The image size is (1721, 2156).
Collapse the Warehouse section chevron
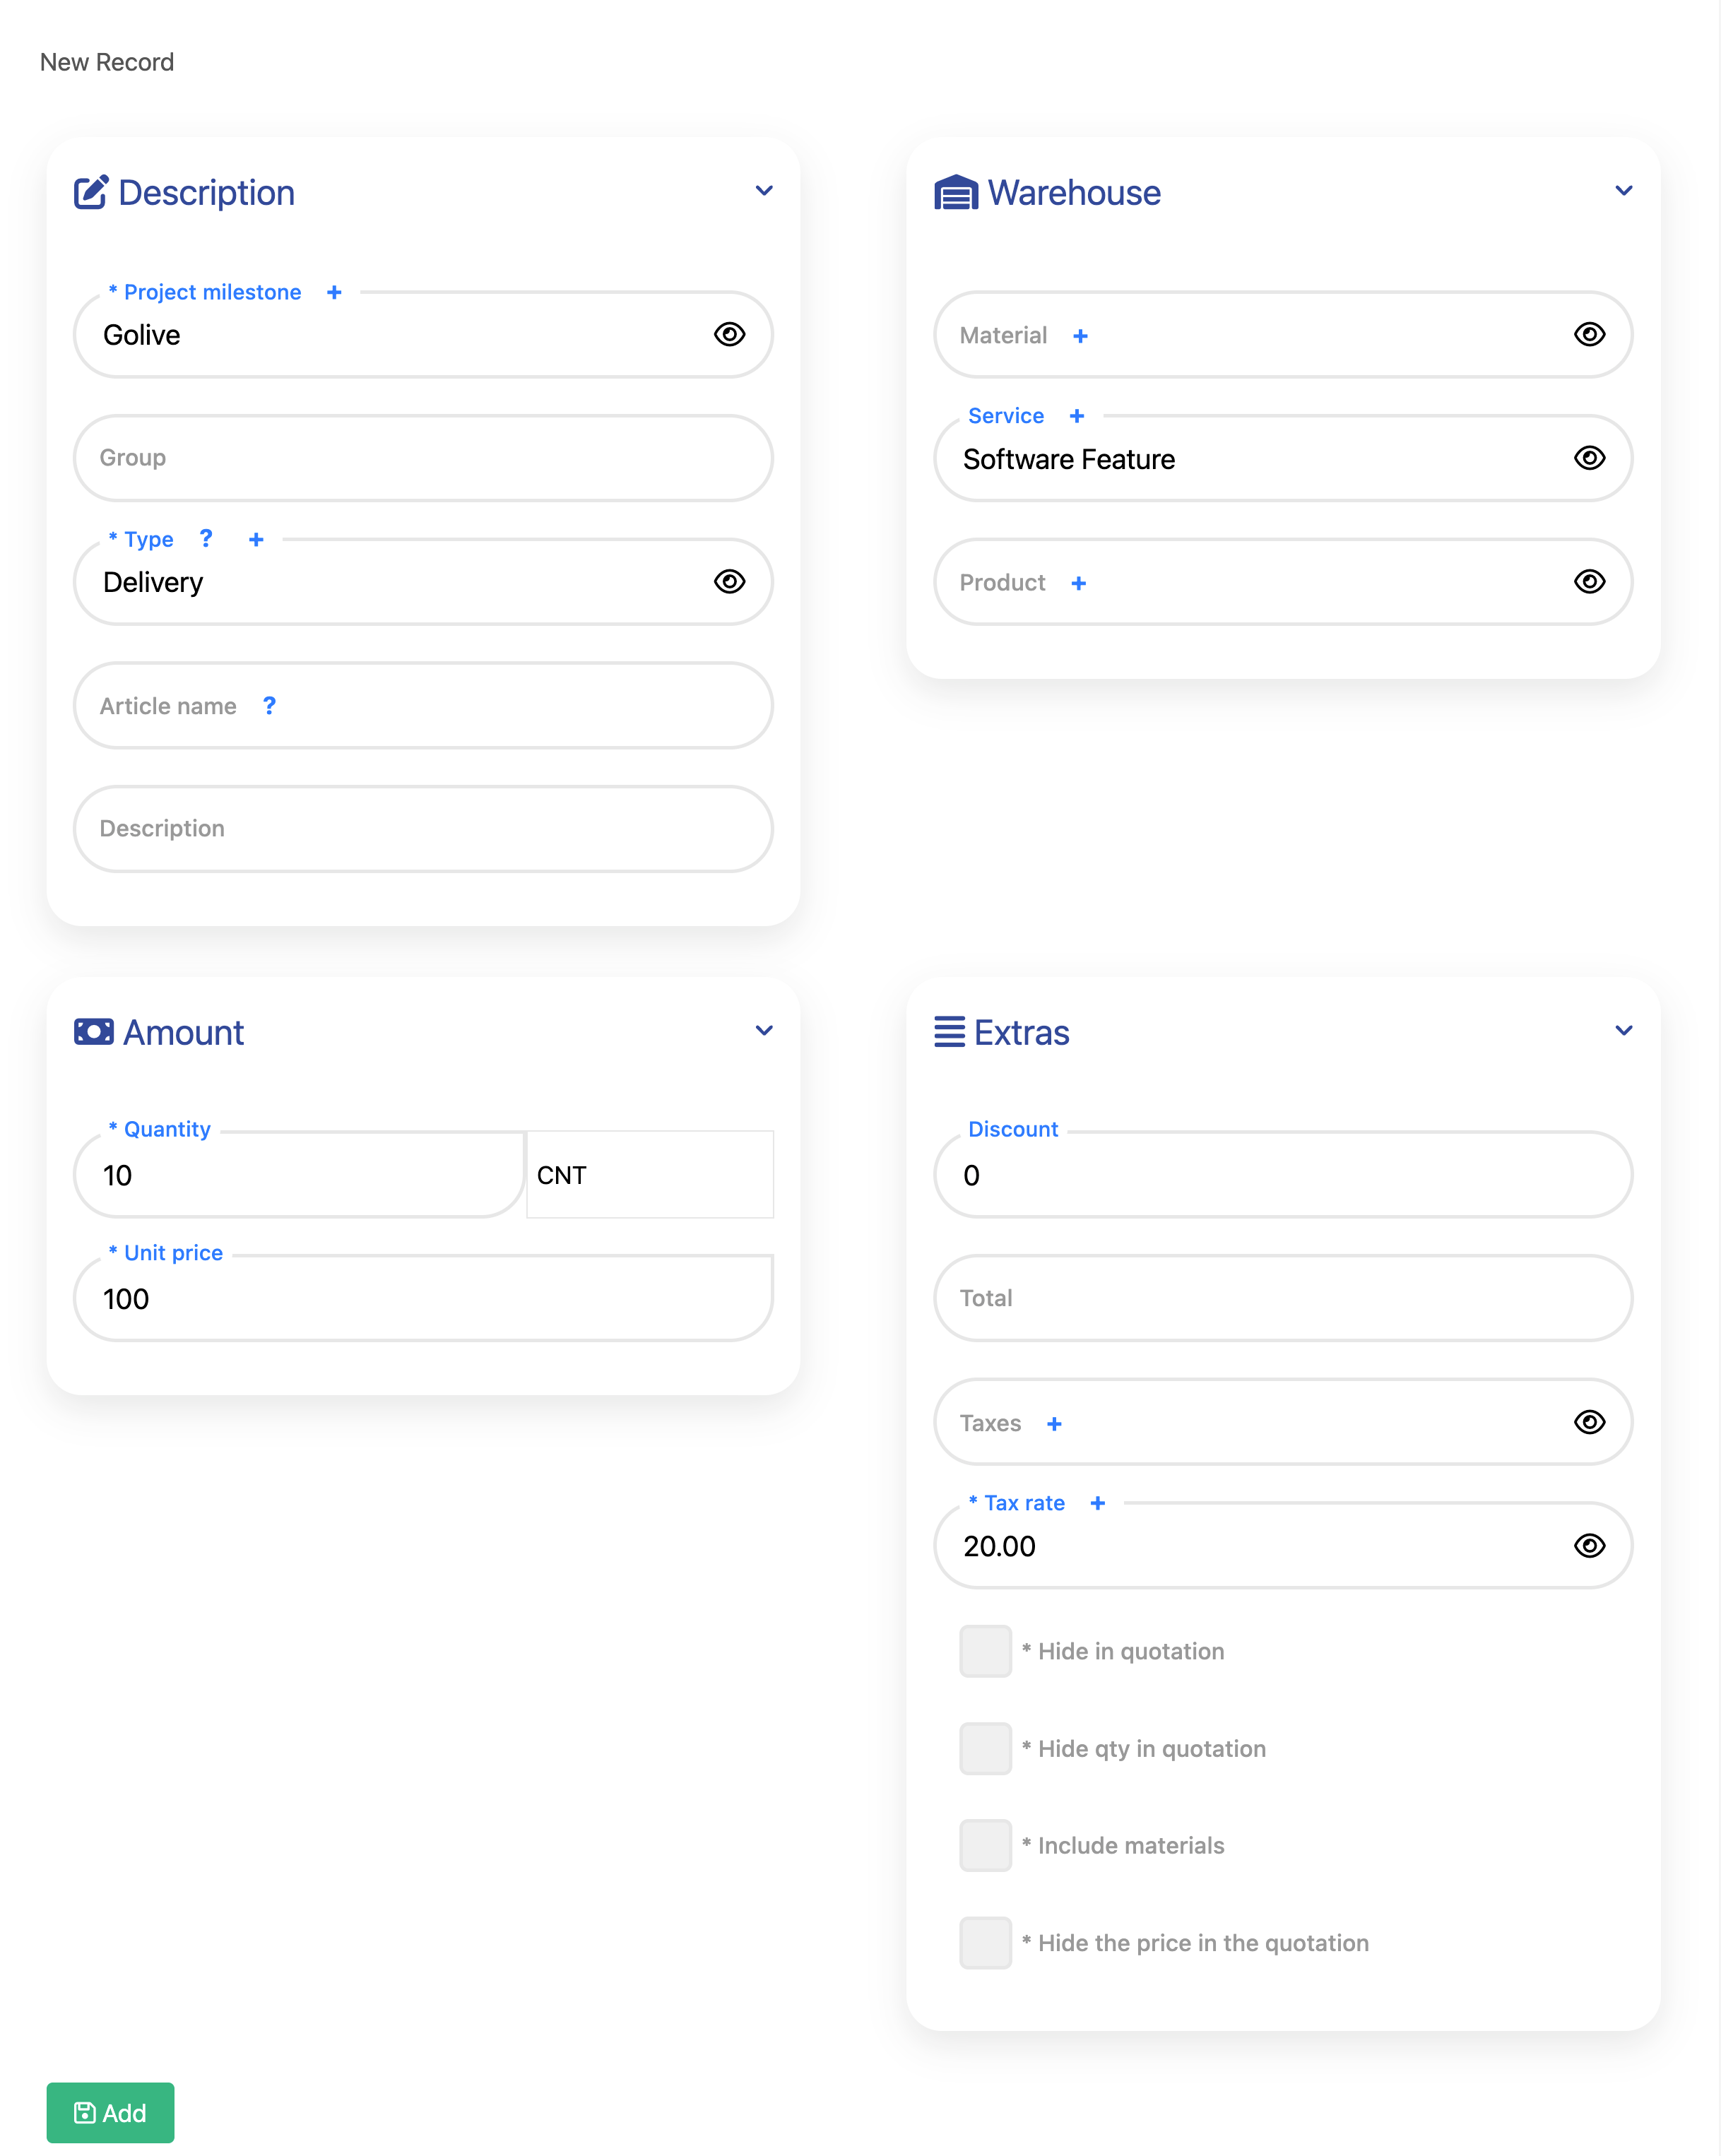pyautogui.click(x=1624, y=191)
